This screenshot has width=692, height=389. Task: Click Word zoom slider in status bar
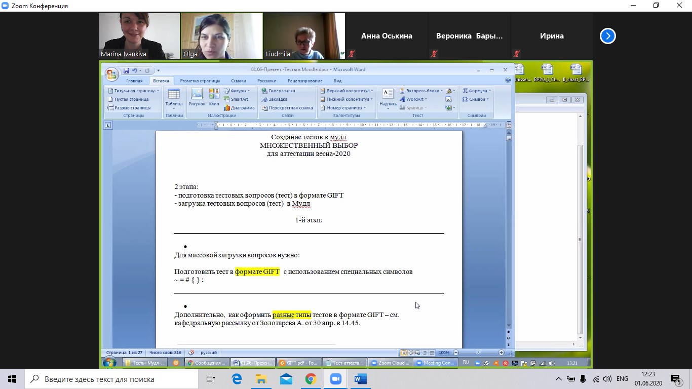[479, 353]
